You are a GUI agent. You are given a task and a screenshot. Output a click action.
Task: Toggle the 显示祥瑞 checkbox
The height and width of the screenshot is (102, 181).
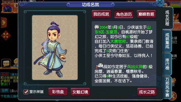[26, 92]
